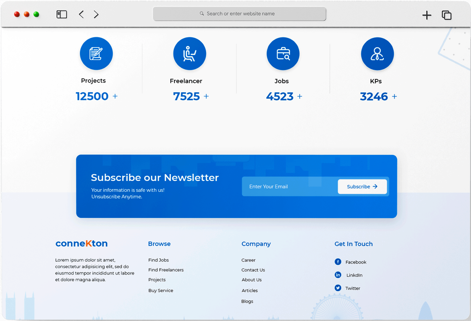
Task: Click the Projects notepad icon
Action: tap(96, 54)
